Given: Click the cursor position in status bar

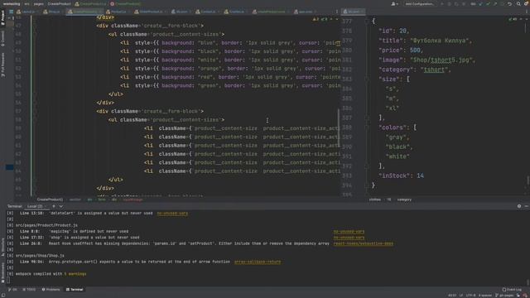Looking at the screenshot, I should [452, 296].
